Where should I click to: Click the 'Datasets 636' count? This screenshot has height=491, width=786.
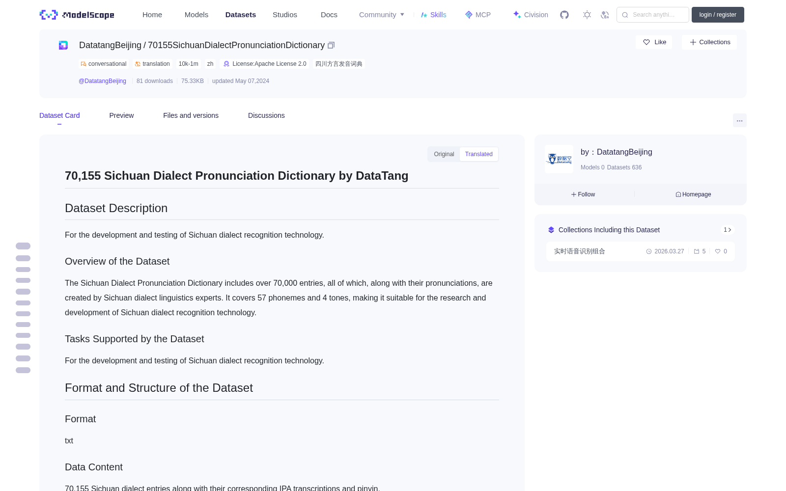(624, 167)
